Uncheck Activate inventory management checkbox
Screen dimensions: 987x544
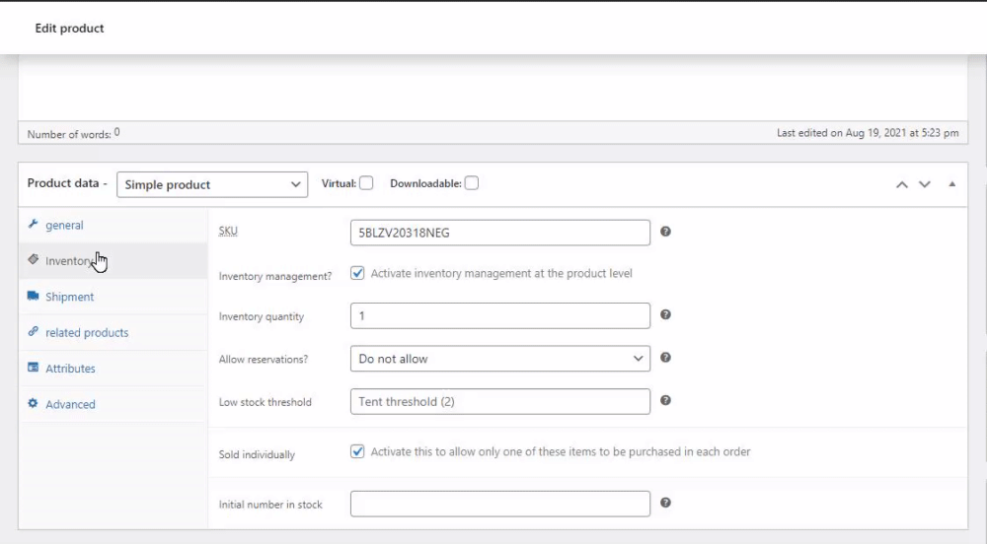point(357,273)
